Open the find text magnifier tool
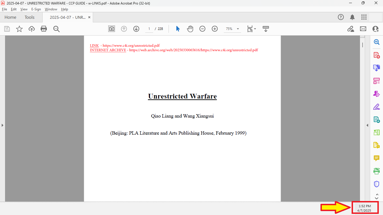 (56, 29)
